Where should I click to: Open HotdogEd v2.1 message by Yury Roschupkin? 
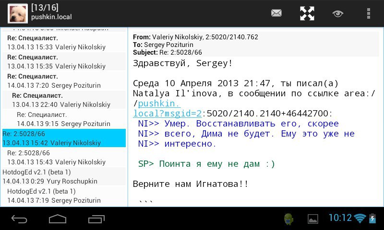point(64,176)
